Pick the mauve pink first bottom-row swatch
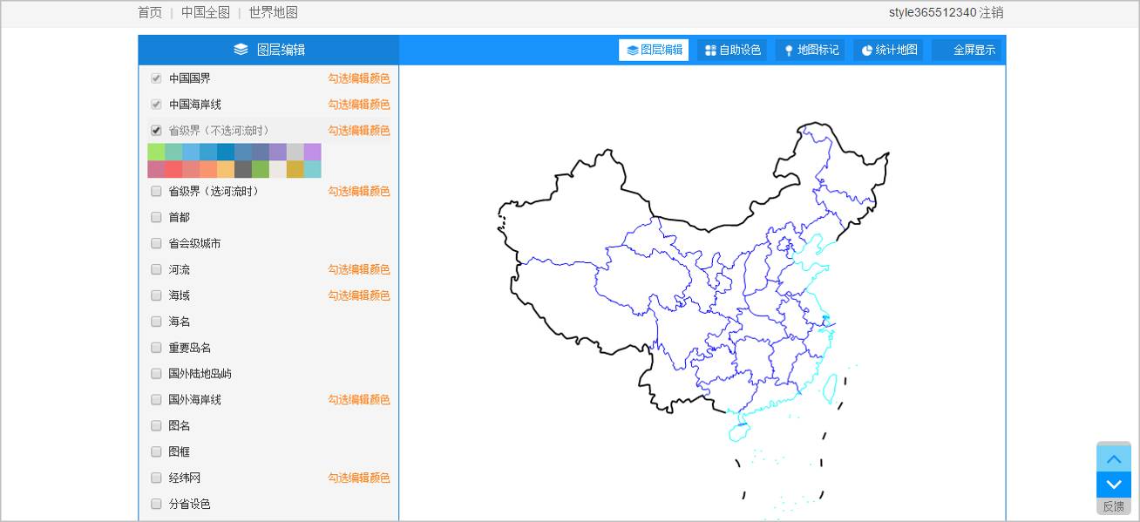 click(156, 169)
